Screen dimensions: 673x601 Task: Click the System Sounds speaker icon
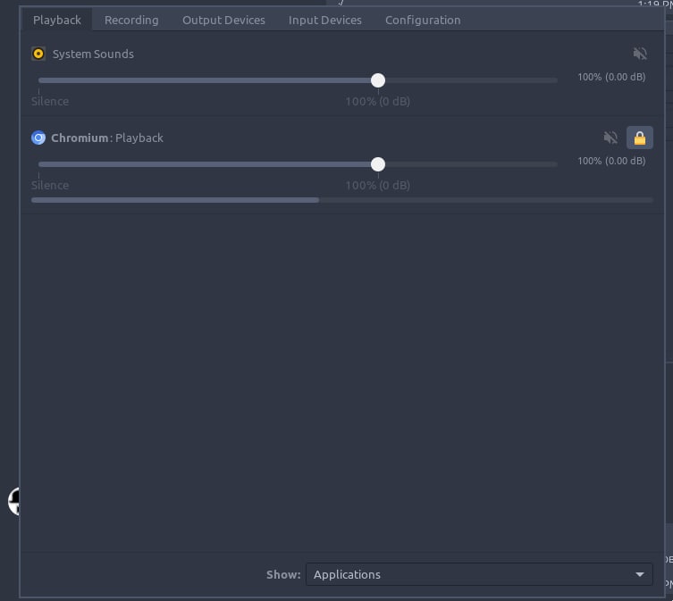point(38,54)
